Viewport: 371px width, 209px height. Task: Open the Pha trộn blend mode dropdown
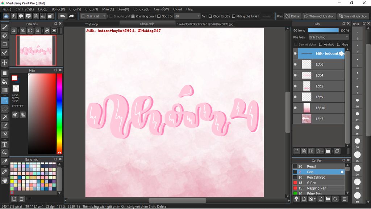[x=329, y=37]
